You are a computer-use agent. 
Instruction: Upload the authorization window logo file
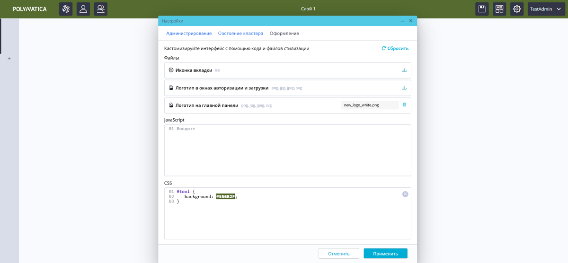coord(404,88)
